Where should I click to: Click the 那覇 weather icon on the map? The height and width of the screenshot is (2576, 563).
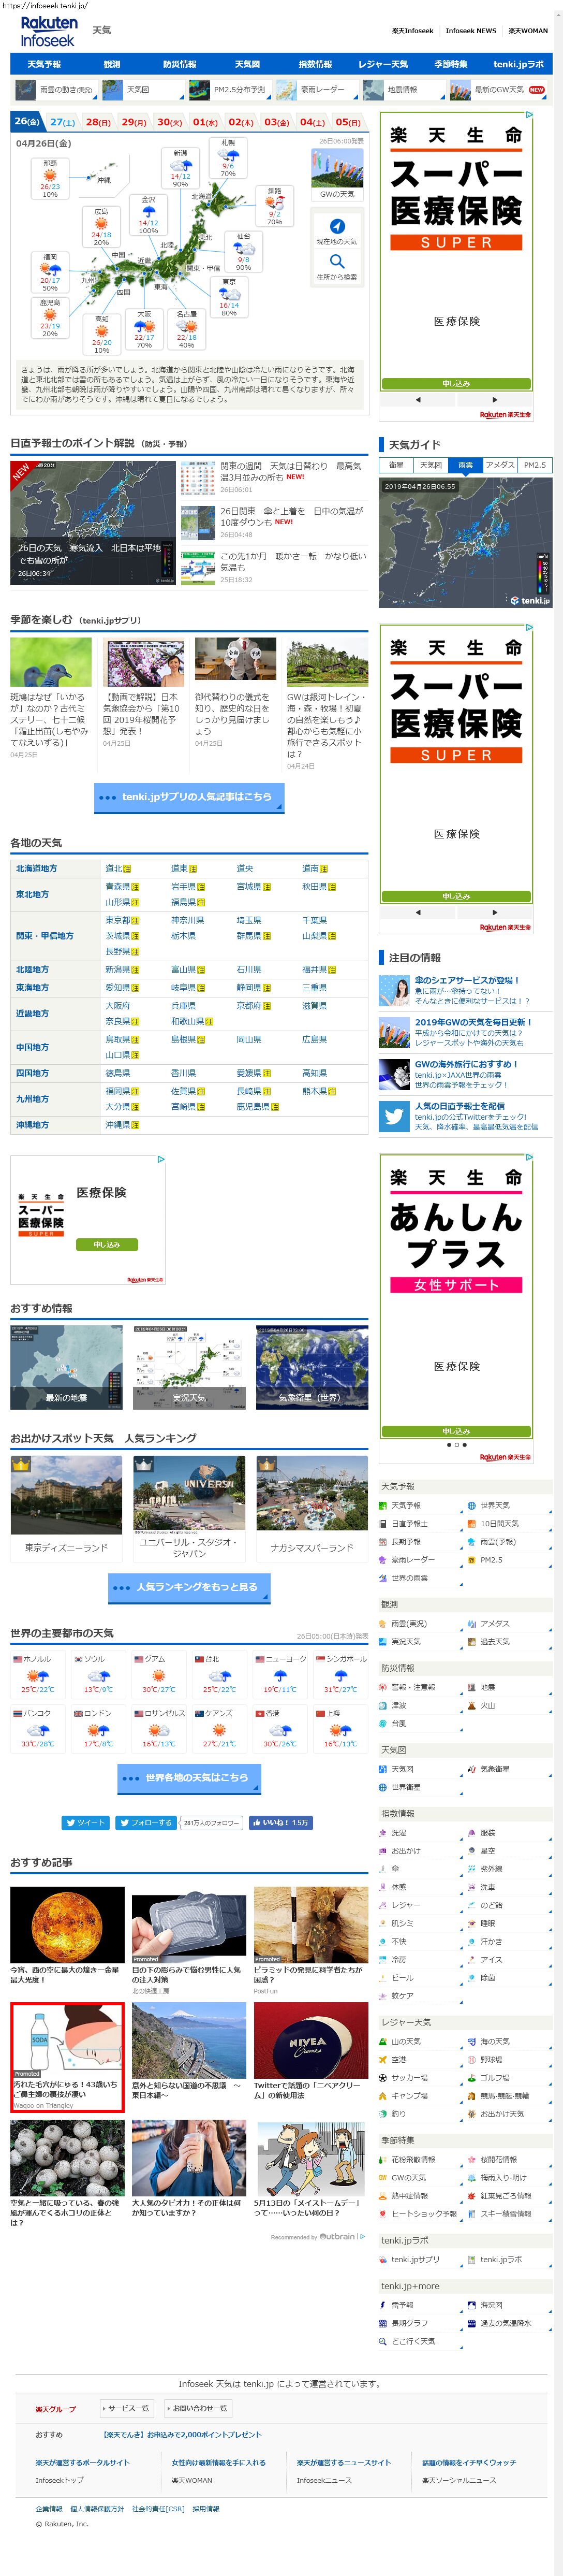(x=50, y=174)
